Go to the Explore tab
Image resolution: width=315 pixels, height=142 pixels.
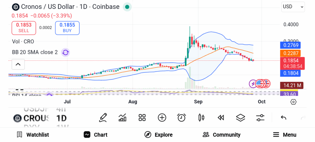point(159,135)
